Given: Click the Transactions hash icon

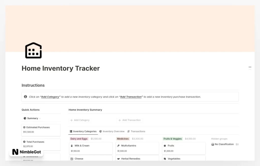Looking at the screenshot, I should (128, 132).
